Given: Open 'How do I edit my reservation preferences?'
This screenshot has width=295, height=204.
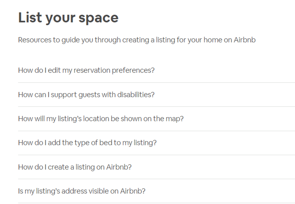Looking at the screenshot, I should coord(86,70).
